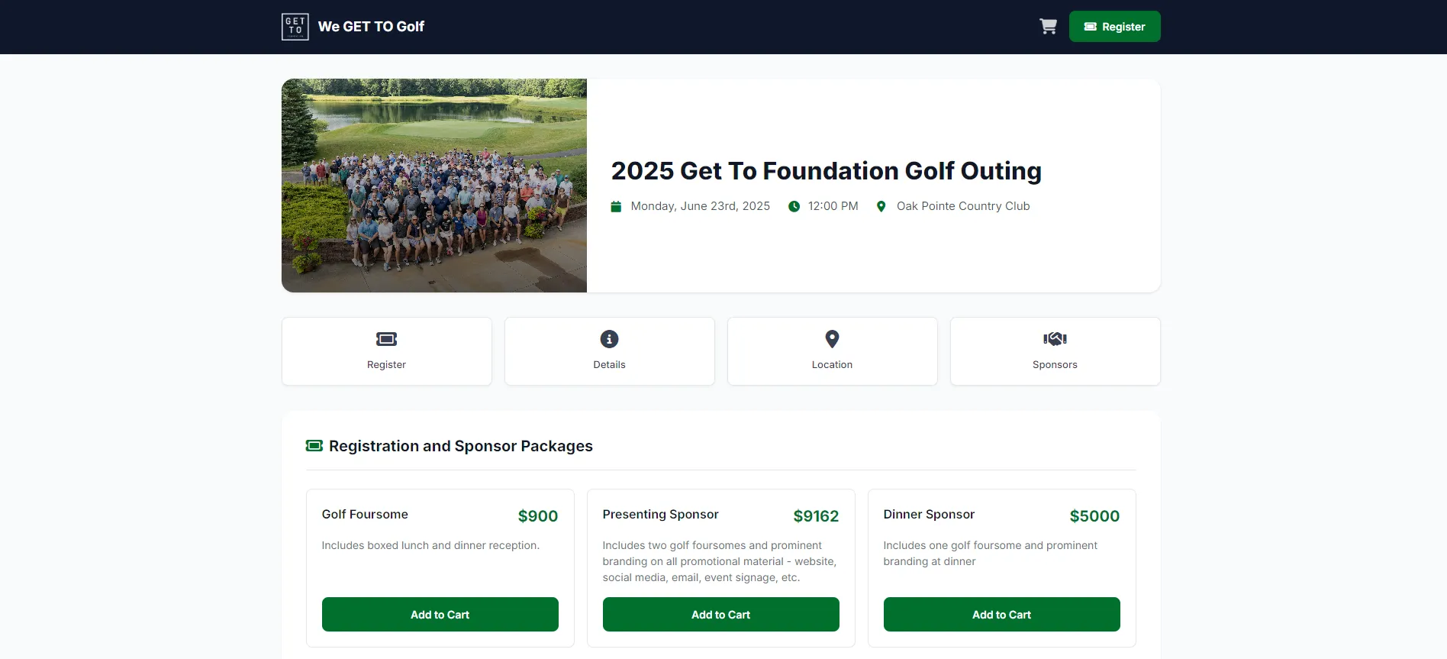Image resolution: width=1447 pixels, height=659 pixels.
Task: Select the clock icon beside 12:00 PM
Action: [x=794, y=206]
